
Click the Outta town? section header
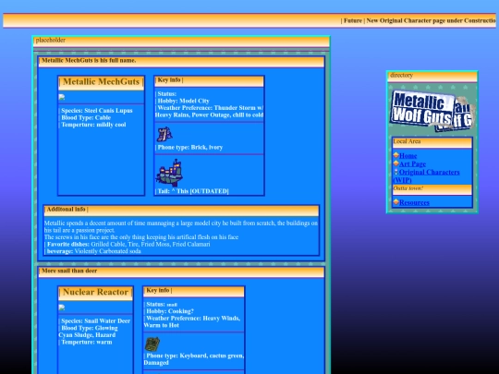click(x=432, y=189)
